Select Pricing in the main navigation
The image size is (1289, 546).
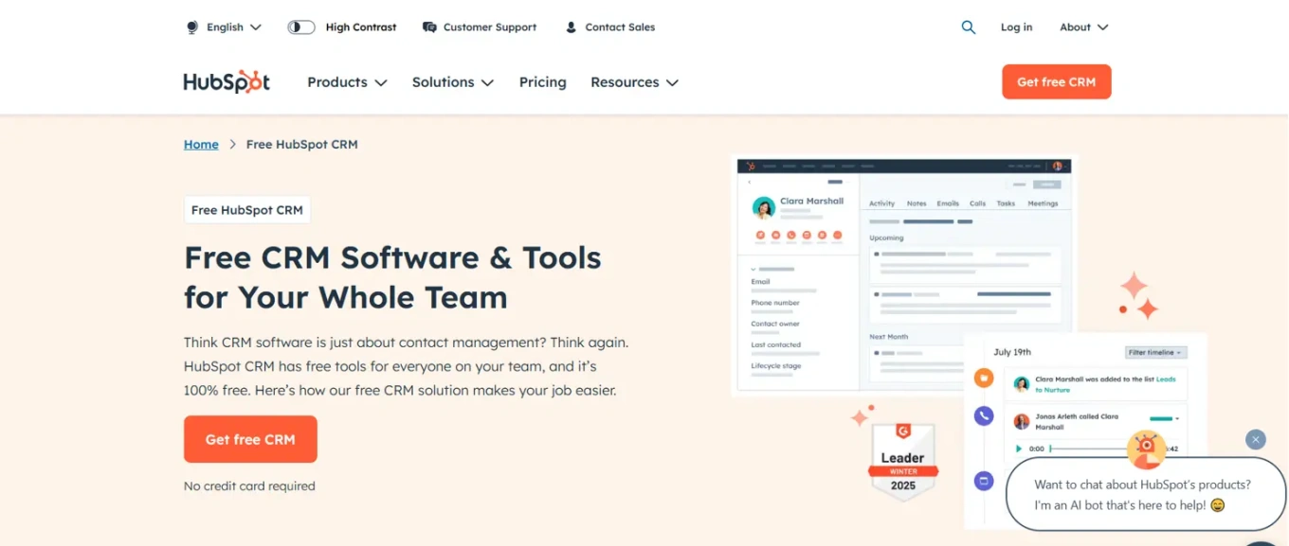coord(542,82)
